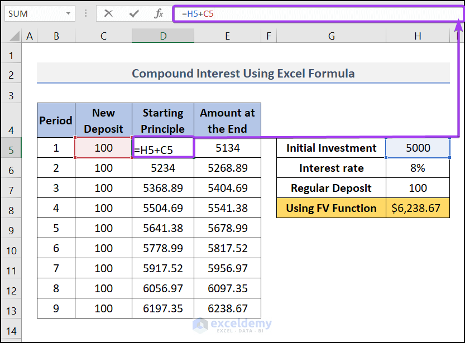Select column D header

coord(163,36)
